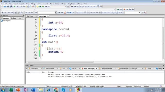Click the WINDOWS-1252 encoding status entry
Viewport: 165px width, 92px height.
tap(81, 86)
